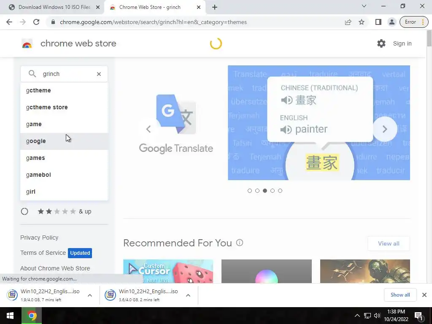Screen dimensions: 432x324
Task: Open the browser side panel
Action: [x=378, y=22]
